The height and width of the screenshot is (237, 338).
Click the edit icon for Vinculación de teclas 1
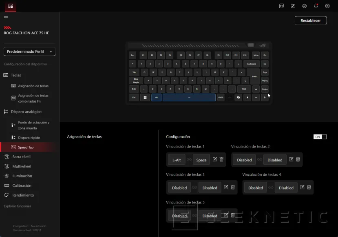point(215,159)
